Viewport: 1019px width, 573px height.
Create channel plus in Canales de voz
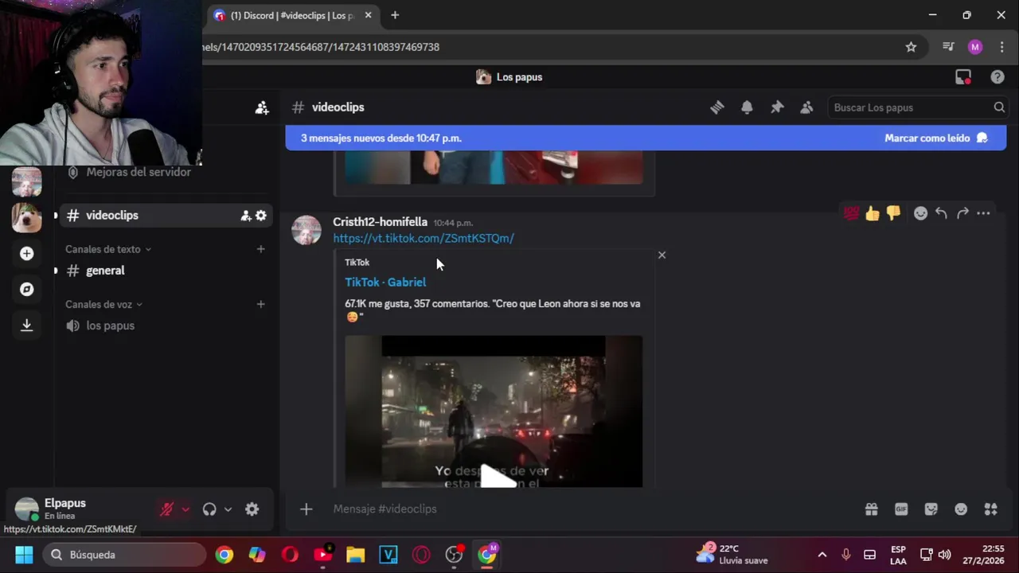(260, 304)
